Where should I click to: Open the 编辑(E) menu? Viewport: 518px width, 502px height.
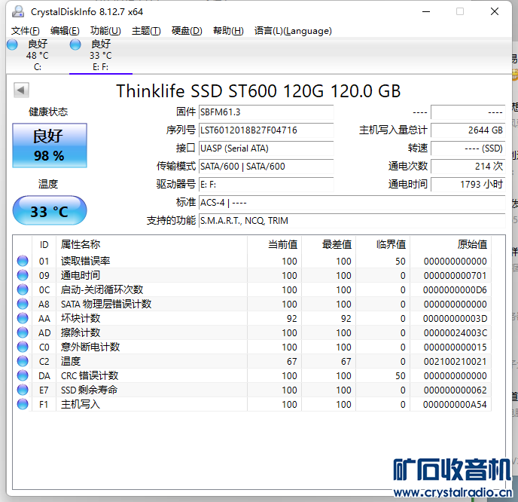coord(65,31)
